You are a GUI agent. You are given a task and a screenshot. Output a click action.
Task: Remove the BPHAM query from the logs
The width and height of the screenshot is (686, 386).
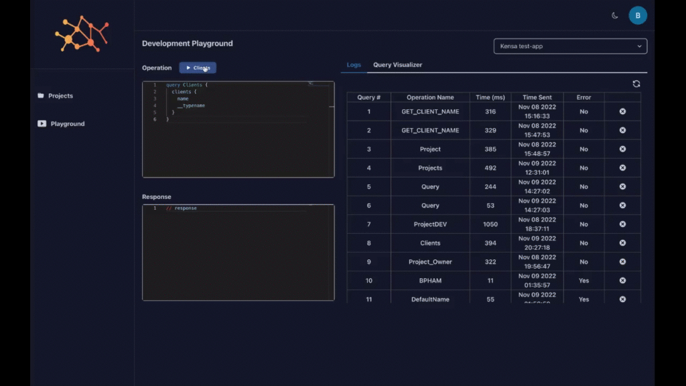622,280
